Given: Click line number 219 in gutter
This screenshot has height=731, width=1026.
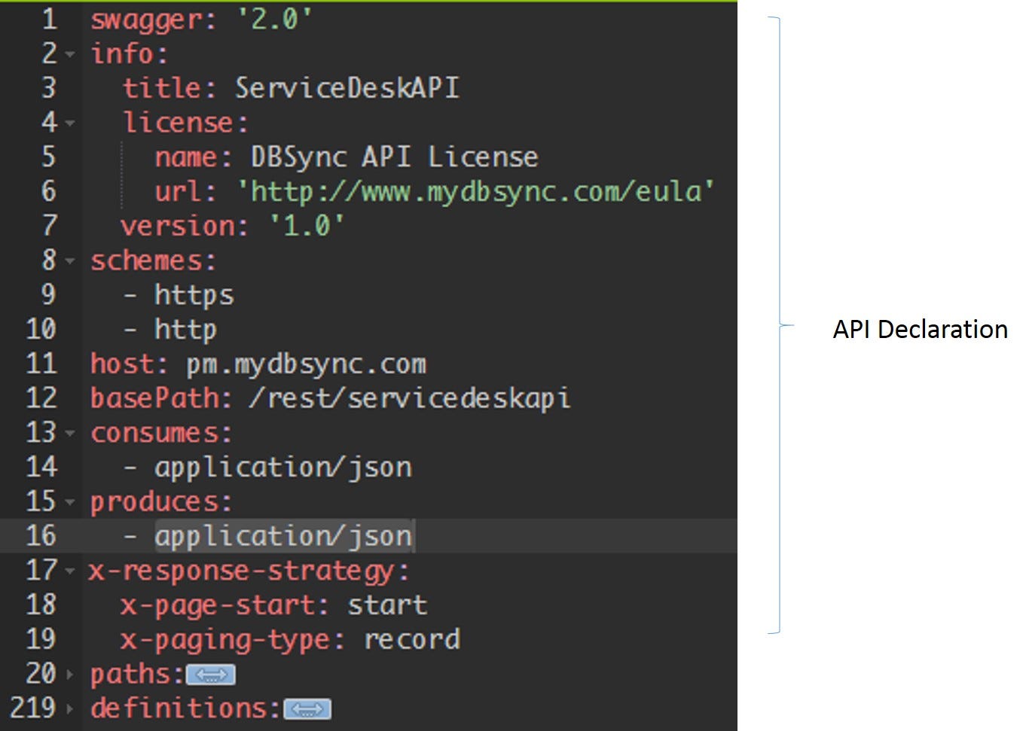Looking at the screenshot, I should point(33,708).
